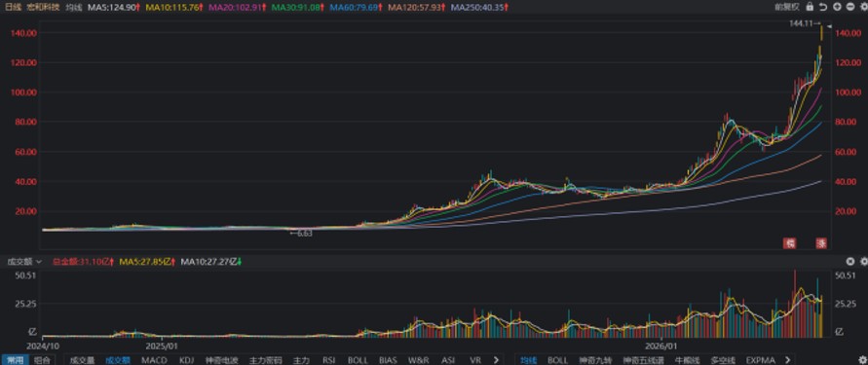Select the BOLL overlay next to 均线

558,360
